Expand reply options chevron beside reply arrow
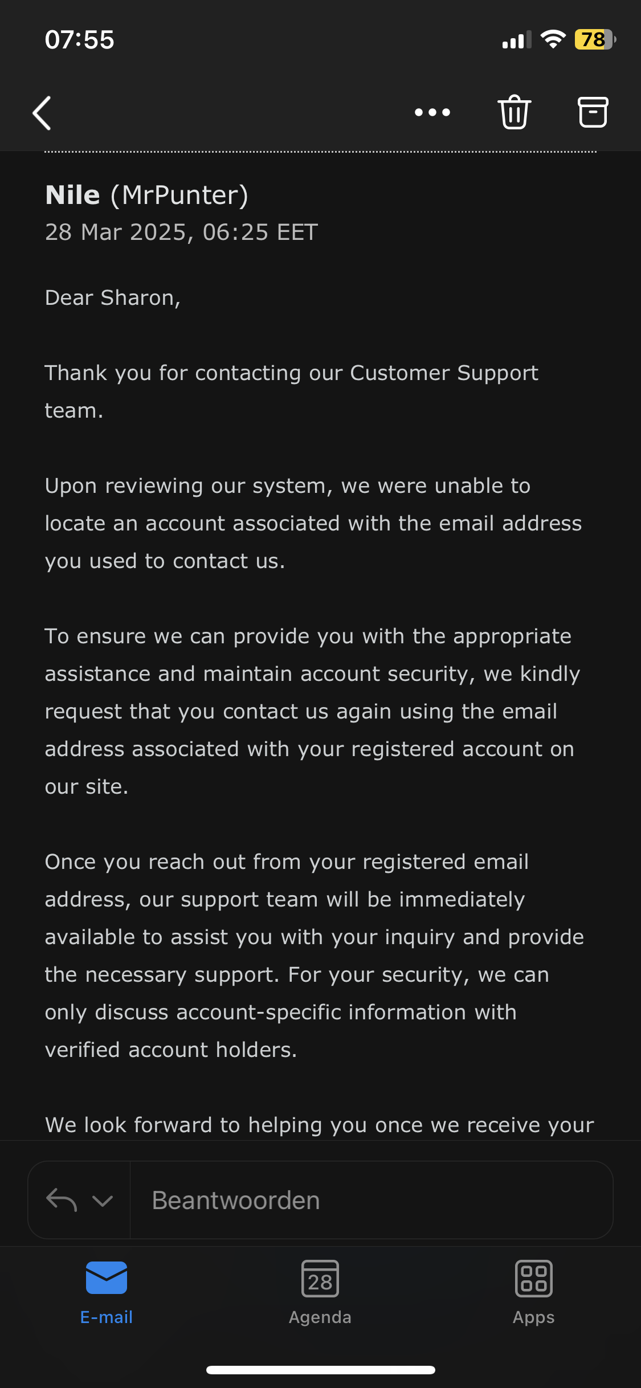Image resolution: width=641 pixels, height=1388 pixels. [x=103, y=1201]
